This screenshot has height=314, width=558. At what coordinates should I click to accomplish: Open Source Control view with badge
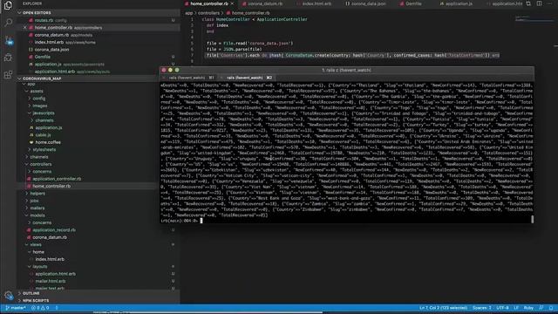9,40
